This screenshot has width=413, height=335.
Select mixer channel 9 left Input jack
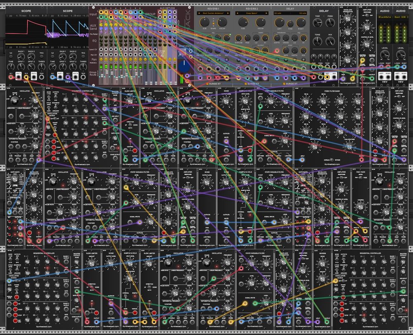coord(141,12)
